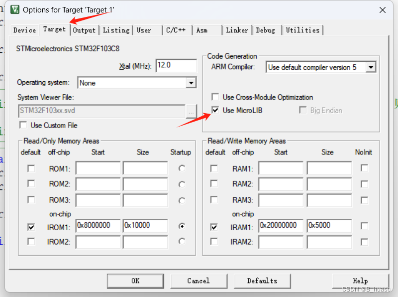Click the Keil uVision icon in title bar
The height and width of the screenshot is (297, 398).
click(x=15, y=9)
